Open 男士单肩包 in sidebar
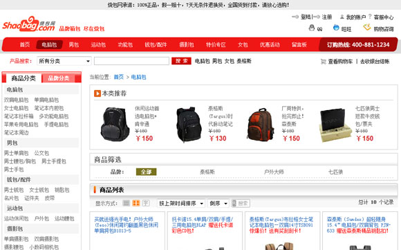This screenshot has width=401, height=250. click(x=16, y=153)
